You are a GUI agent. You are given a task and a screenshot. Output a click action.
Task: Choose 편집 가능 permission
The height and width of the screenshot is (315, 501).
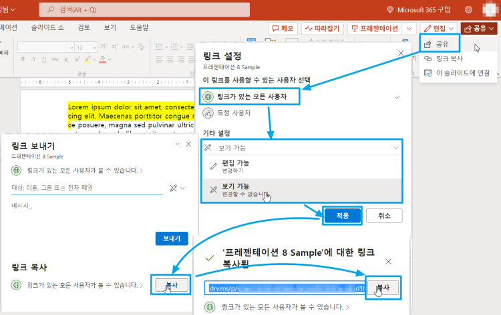pyautogui.click(x=302, y=166)
